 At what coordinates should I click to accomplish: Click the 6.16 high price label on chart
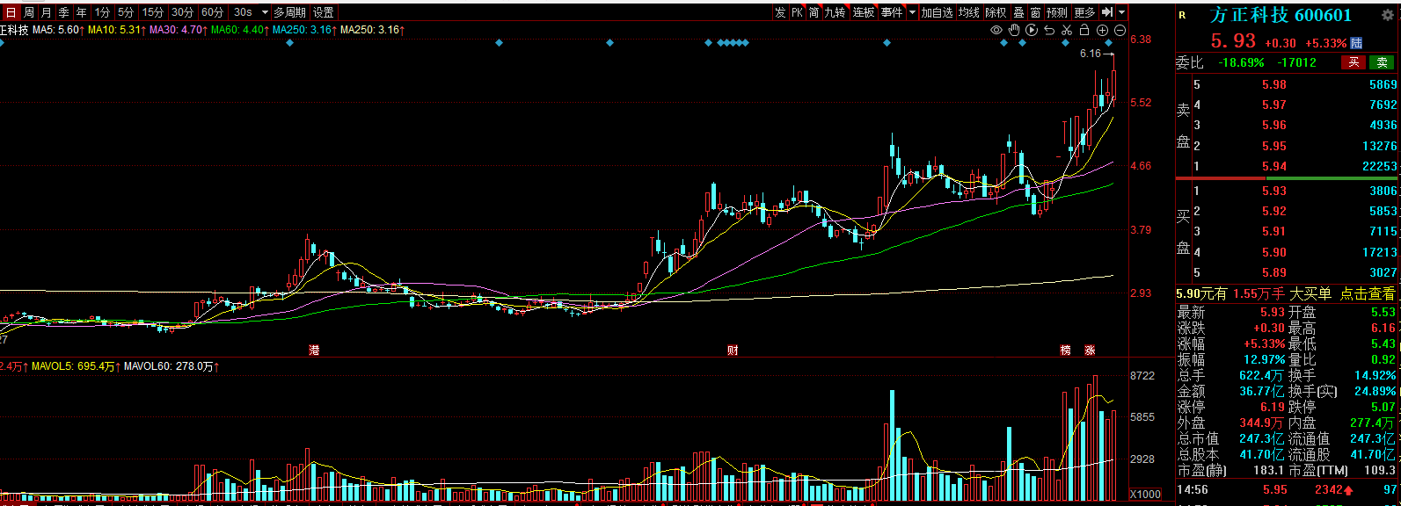click(x=1091, y=54)
